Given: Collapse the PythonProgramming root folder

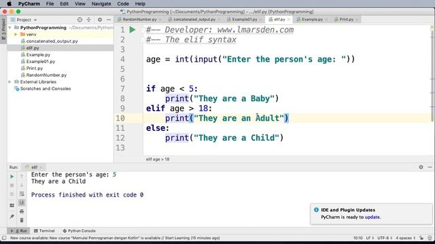Looking at the screenshot, I should (10, 28).
